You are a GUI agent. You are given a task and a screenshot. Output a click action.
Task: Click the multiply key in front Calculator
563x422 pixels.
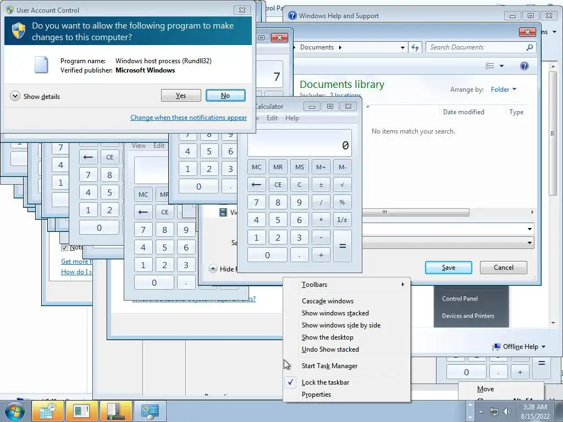[321, 220]
